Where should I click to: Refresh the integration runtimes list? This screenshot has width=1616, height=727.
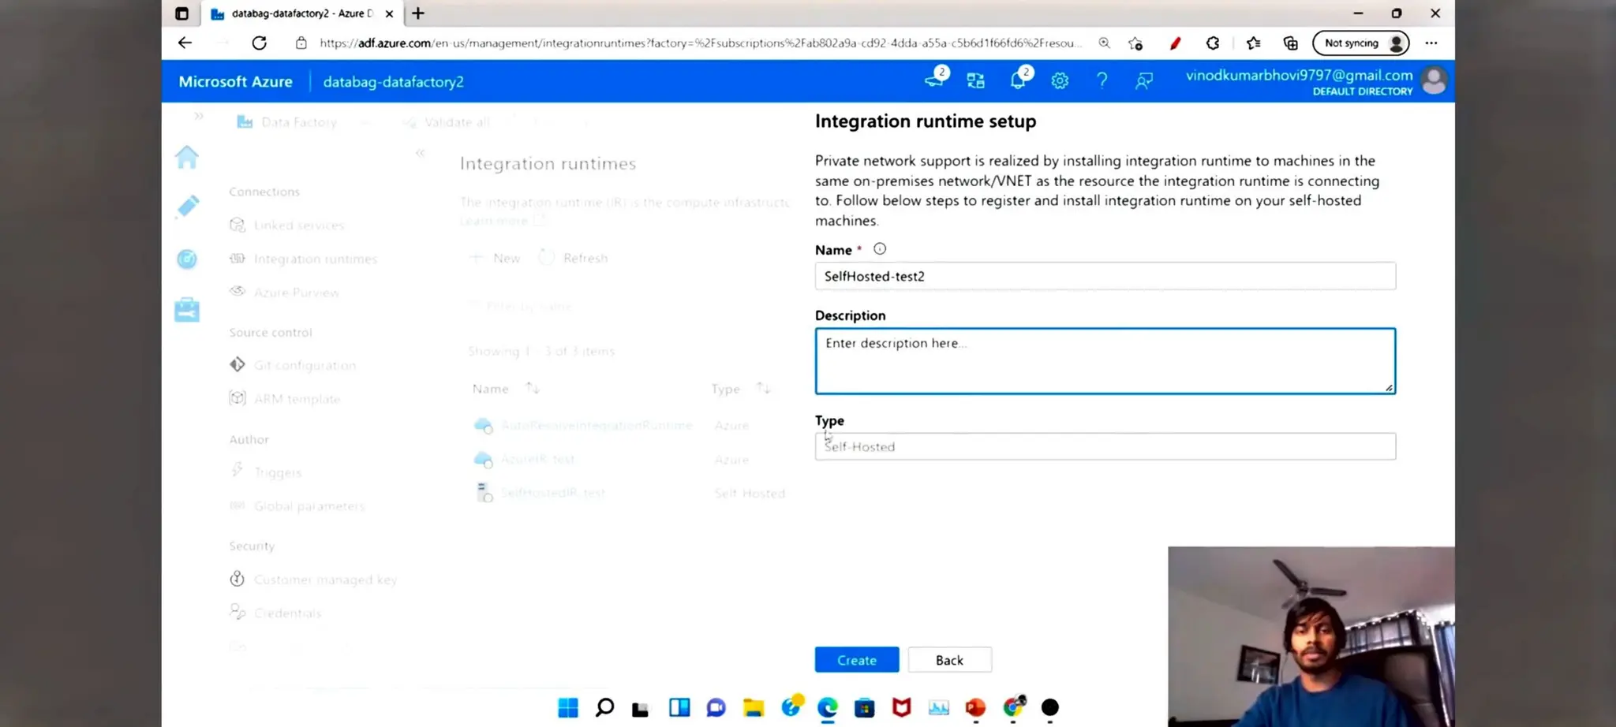point(574,258)
